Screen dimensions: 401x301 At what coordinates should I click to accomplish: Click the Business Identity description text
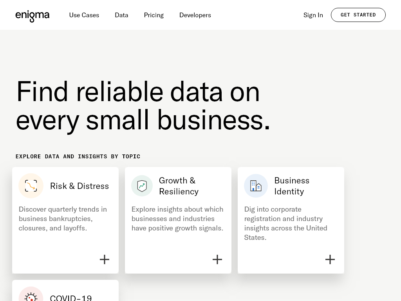pyautogui.click(x=285, y=223)
